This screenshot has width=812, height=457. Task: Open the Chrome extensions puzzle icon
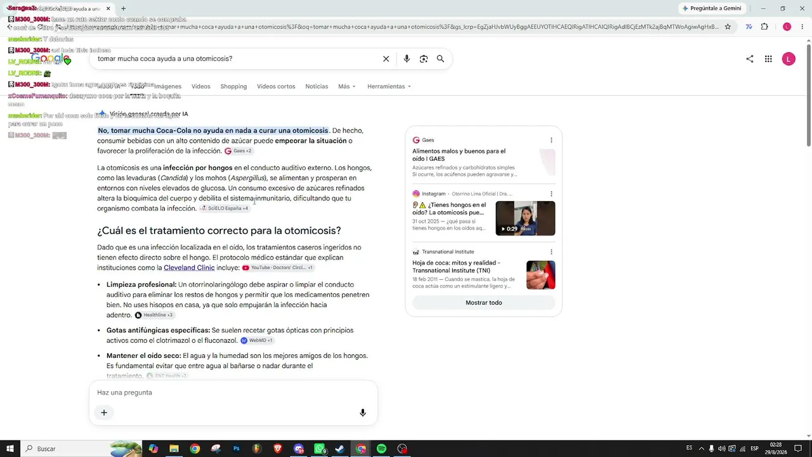[764, 27]
